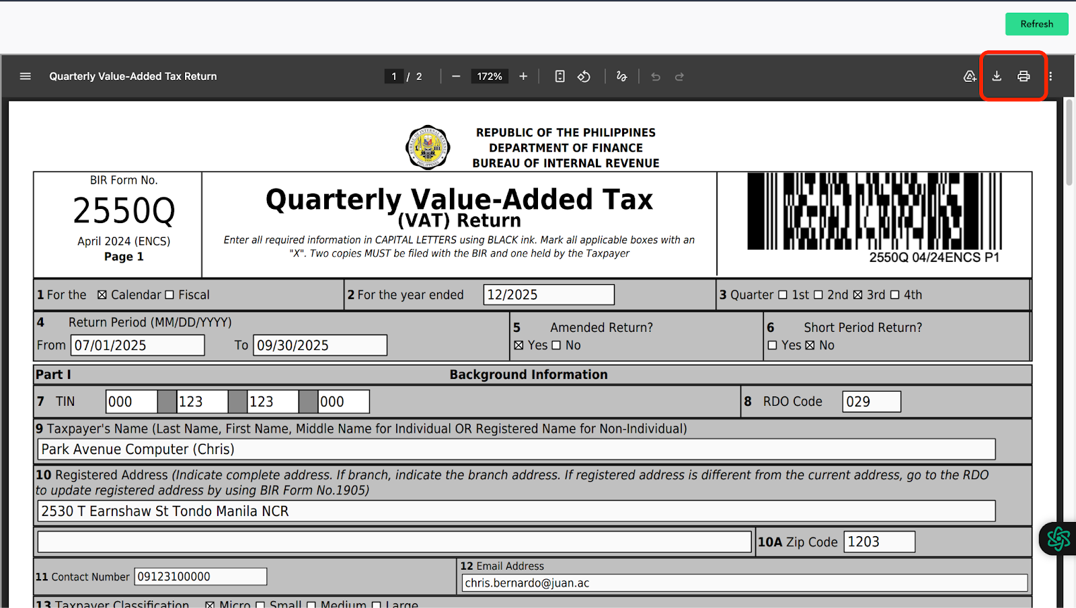This screenshot has width=1076, height=608.
Task: Click the vertical scrollbar of the viewer
Action: pos(1069,142)
